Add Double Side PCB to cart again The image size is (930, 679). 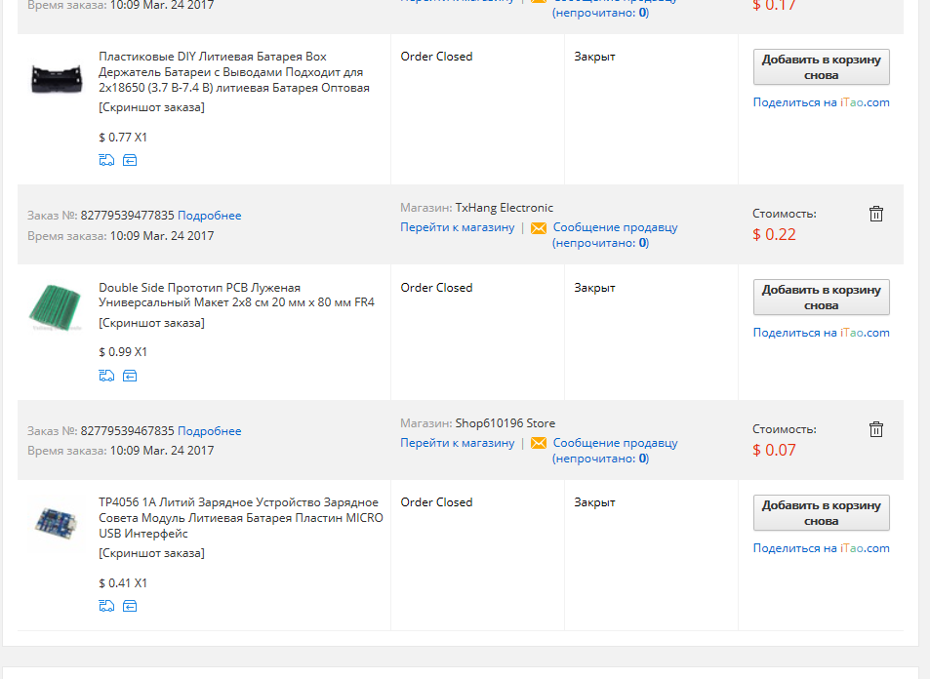click(x=821, y=298)
